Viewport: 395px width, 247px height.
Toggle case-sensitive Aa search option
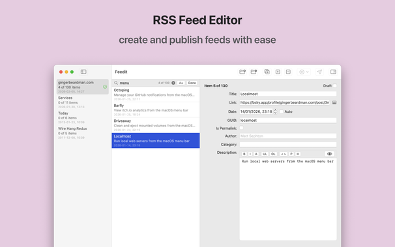(181, 83)
